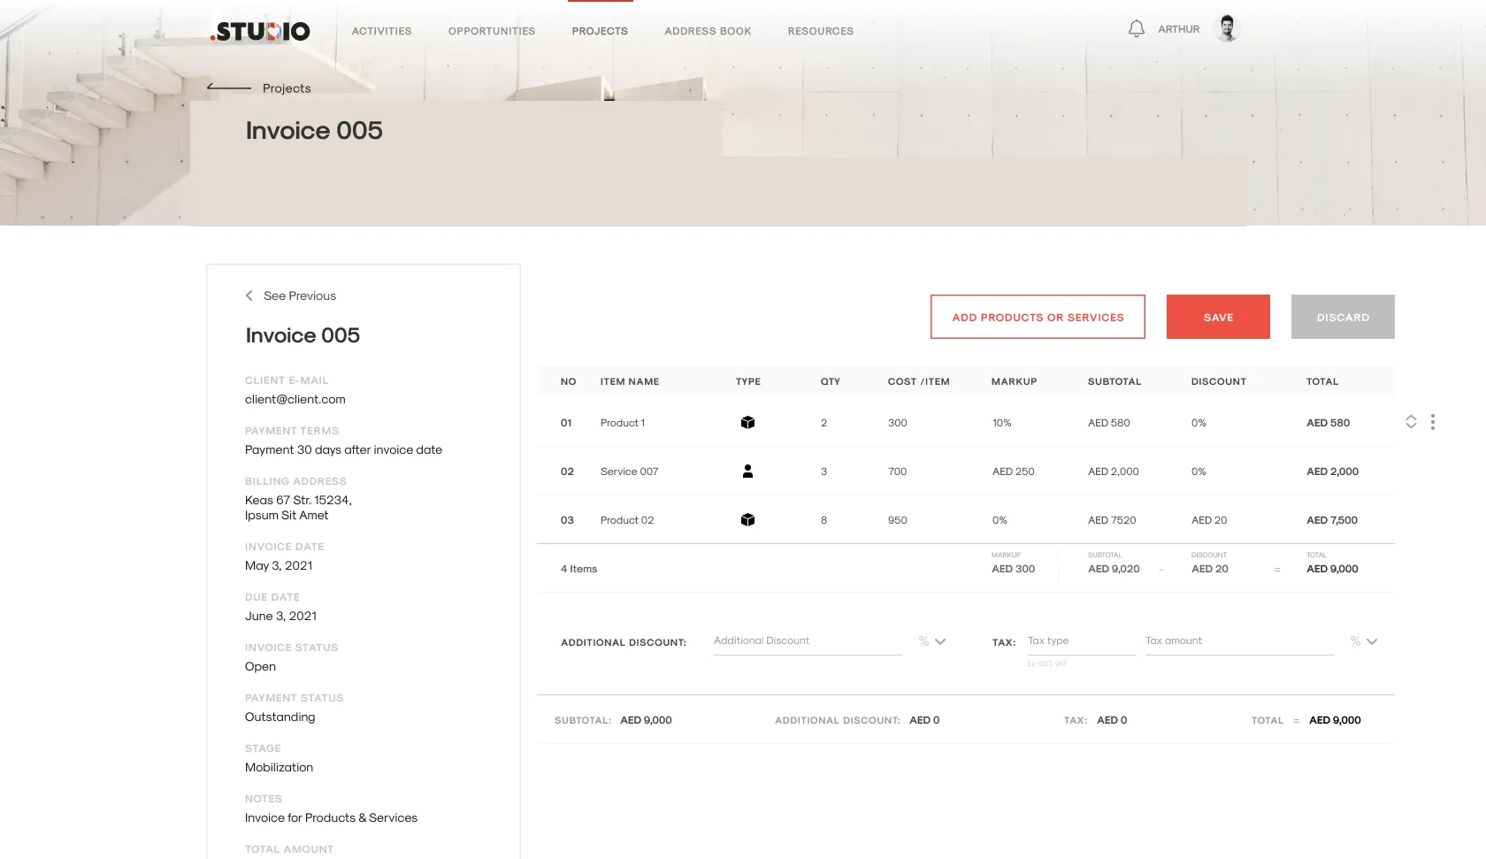Switch to Opportunities

[491, 31]
